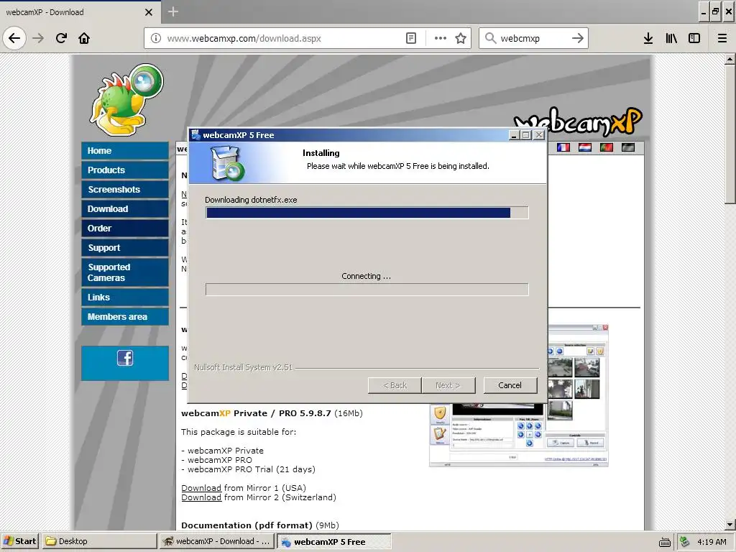Click the dotnetfx.exe download progress bar

coord(367,213)
